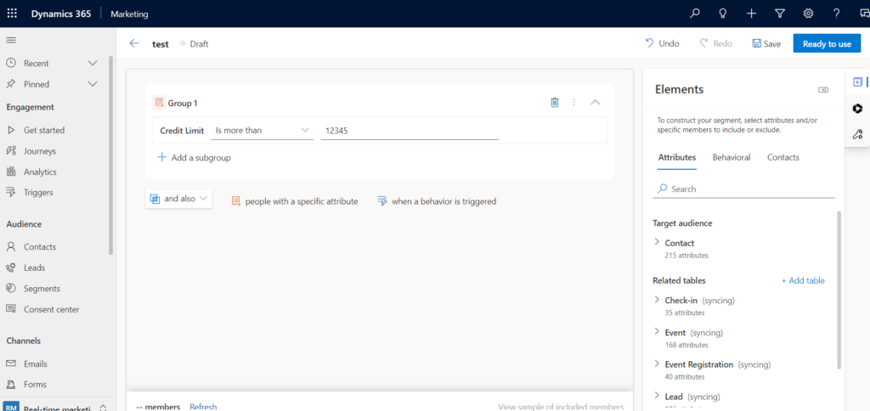
Task: Open Group 1 more options ellipsis
Action: [x=574, y=102]
